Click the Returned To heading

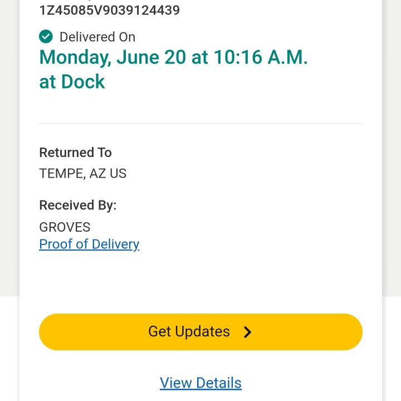click(x=75, y=153)
